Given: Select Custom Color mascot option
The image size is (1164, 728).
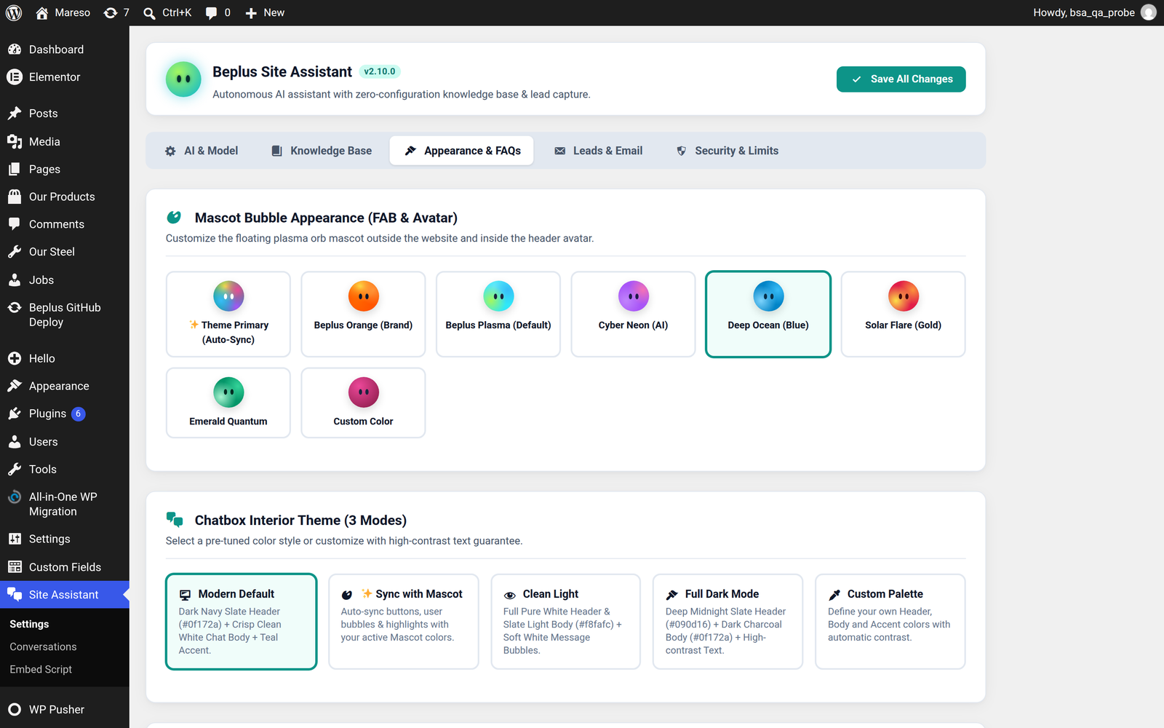Looking at the screenshot, I should coord(363,403).
